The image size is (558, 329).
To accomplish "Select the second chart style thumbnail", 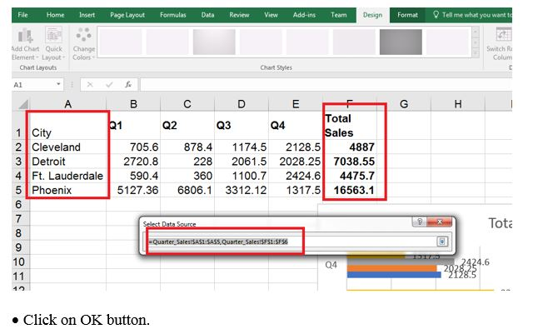I will (167, 42).
